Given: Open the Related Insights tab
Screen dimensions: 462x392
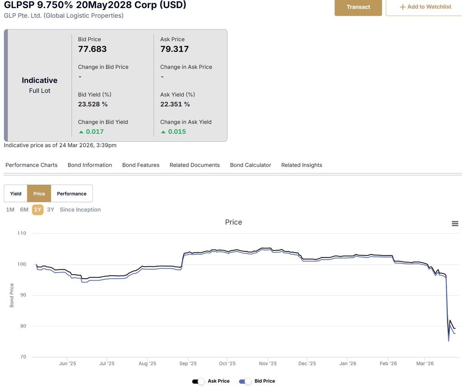Looking at the screenshot, I should click(302, 165).
